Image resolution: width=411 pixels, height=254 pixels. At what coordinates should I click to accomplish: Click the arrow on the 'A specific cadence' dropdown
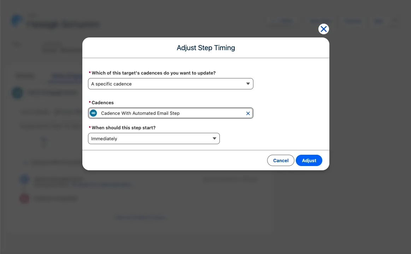[248, 84]
